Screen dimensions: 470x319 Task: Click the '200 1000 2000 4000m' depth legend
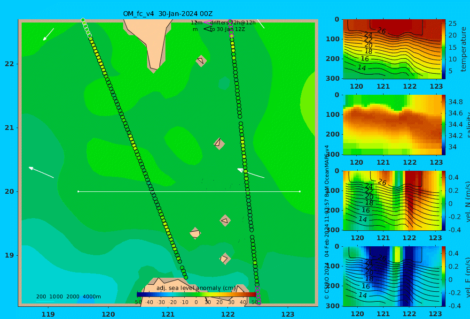[69, 296]
